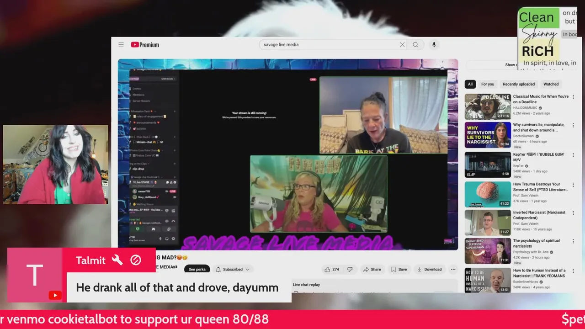Click the Survivors Lie to Narcissist thumbnail

click(488, 135)
